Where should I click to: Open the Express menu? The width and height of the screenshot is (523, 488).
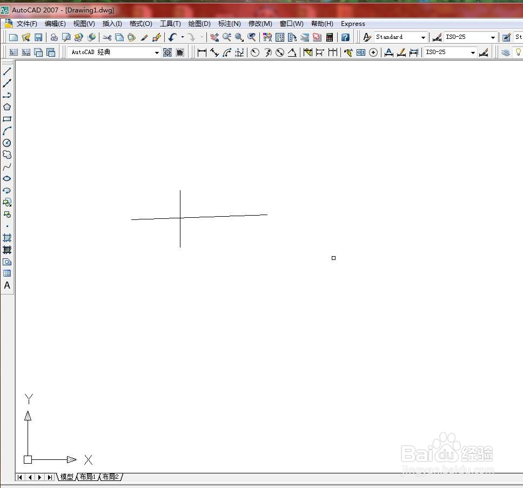click(x=353, y=24)
